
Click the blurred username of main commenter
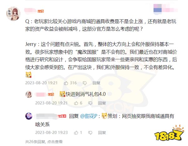(30, 10)
